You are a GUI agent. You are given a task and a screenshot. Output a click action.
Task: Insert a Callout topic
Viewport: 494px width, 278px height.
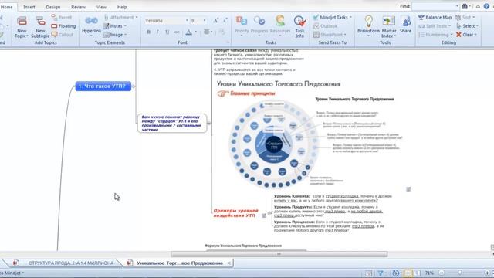coord(63,34)
